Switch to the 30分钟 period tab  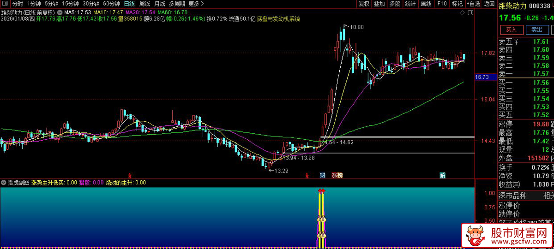[91, 4]
